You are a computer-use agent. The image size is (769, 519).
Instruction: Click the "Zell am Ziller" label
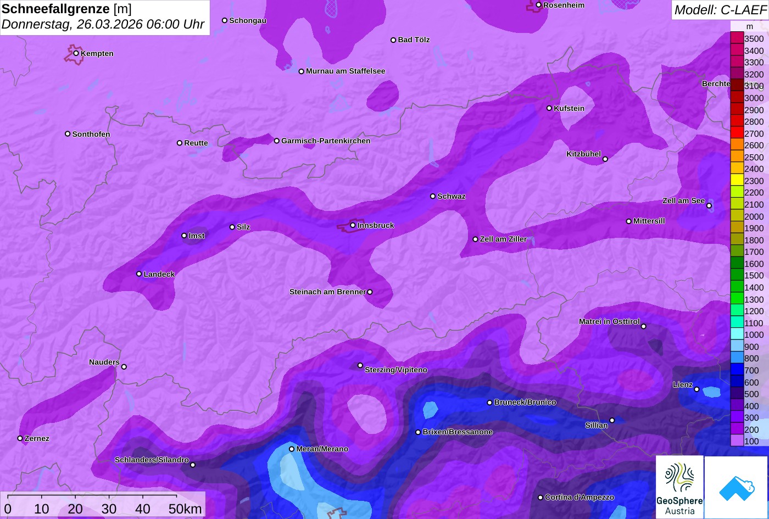(503, 239)
